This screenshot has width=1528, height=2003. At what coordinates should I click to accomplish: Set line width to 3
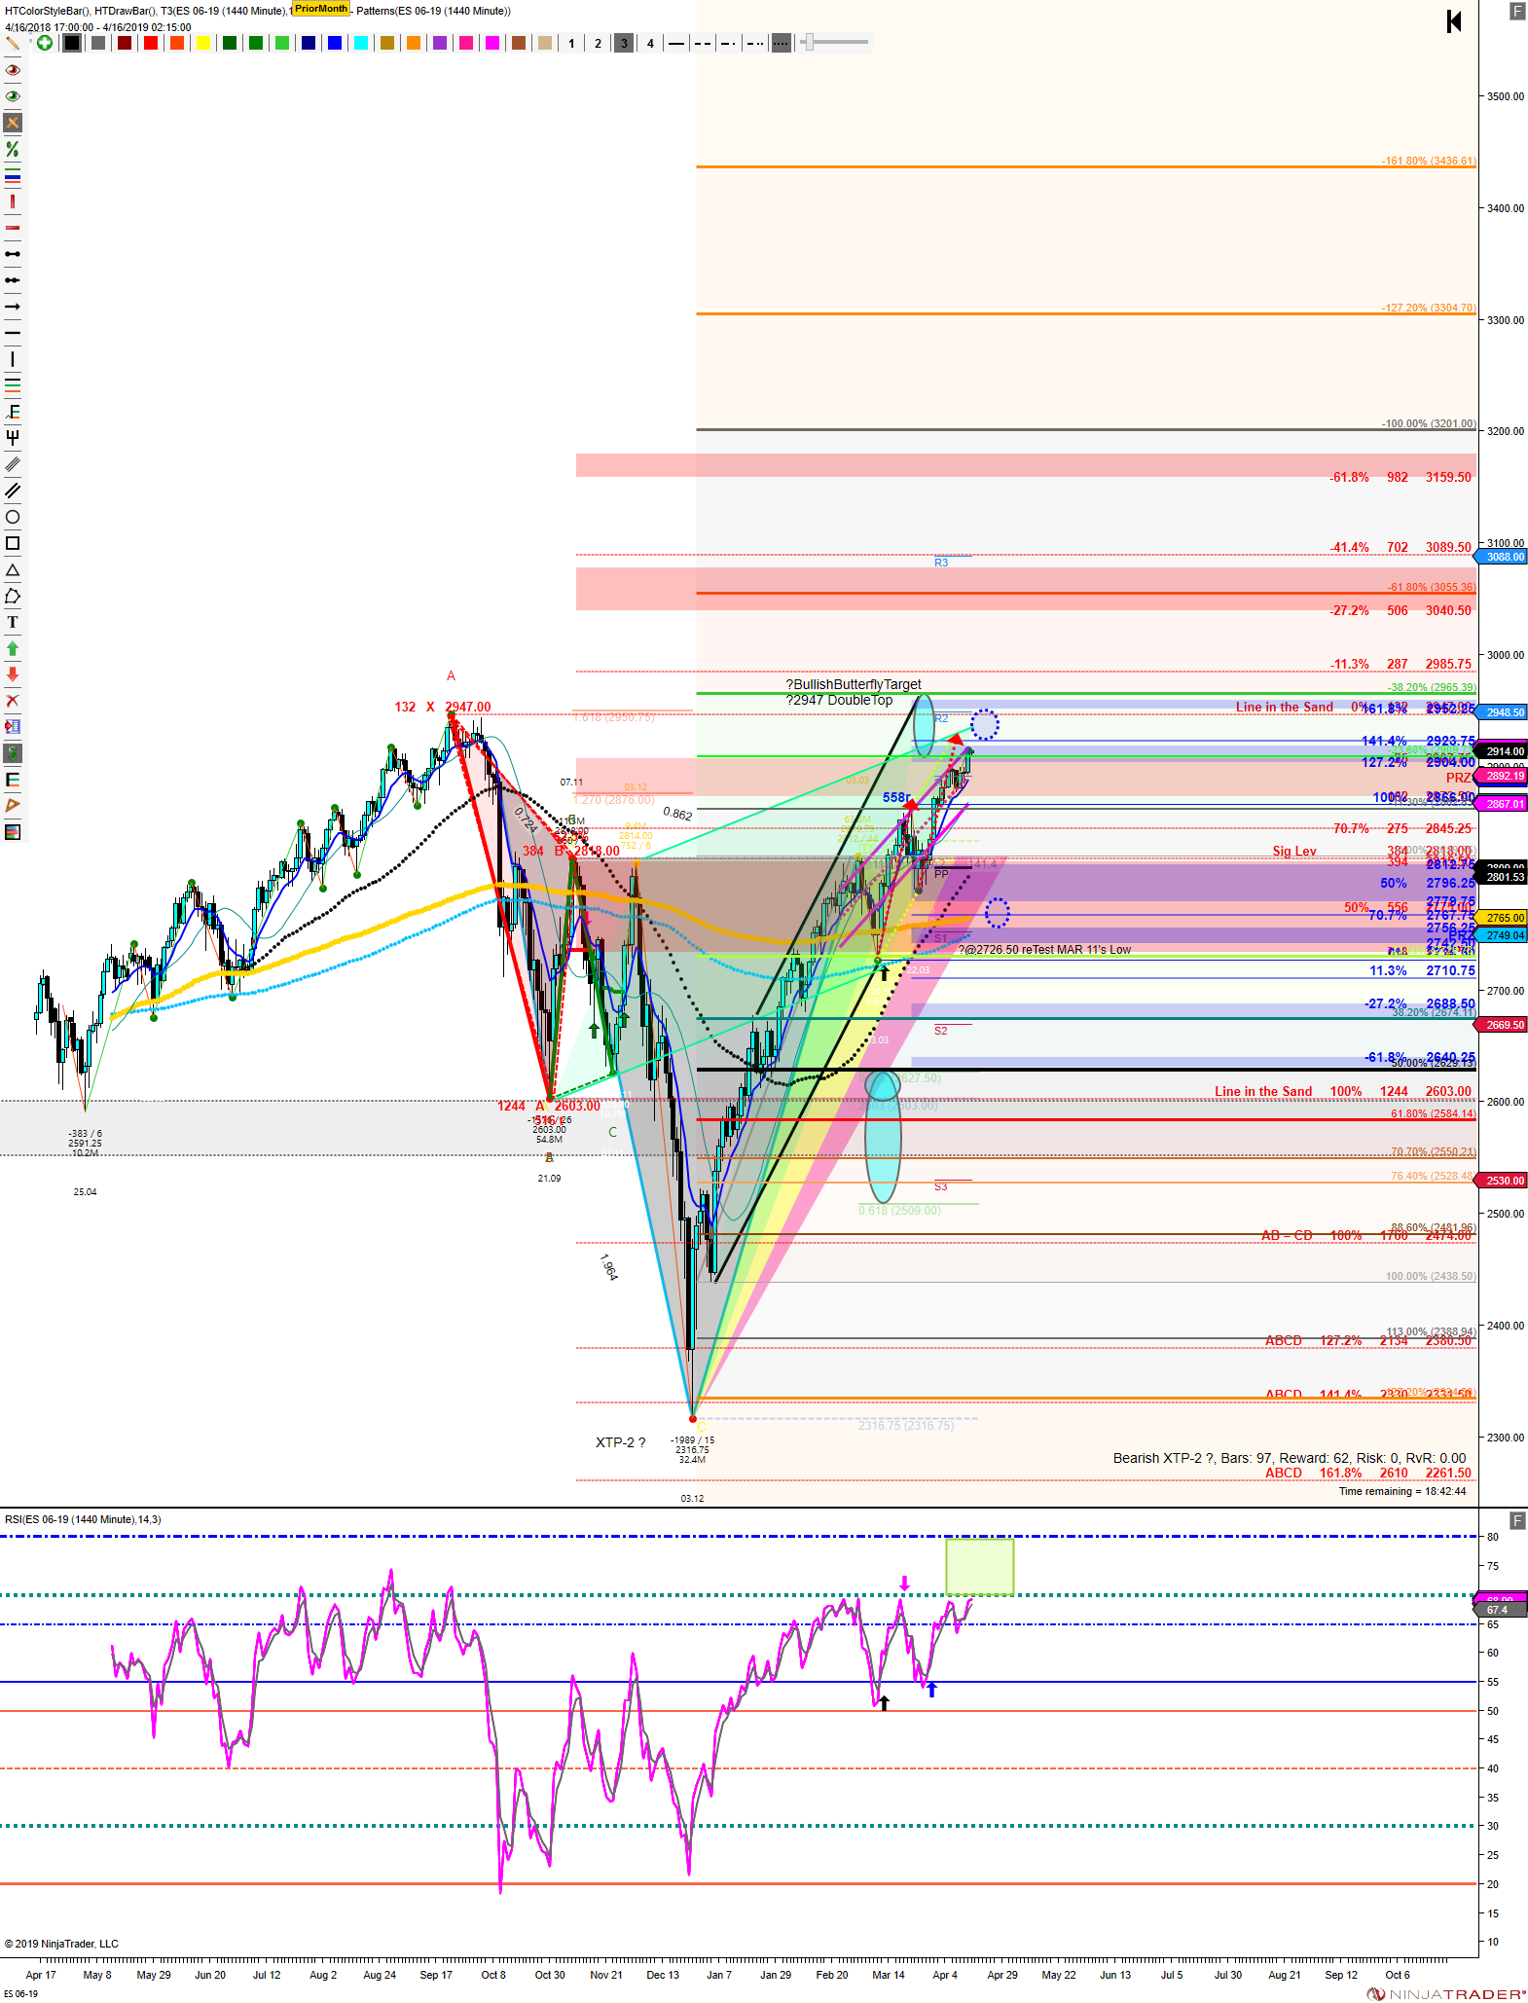coord(624,43)
